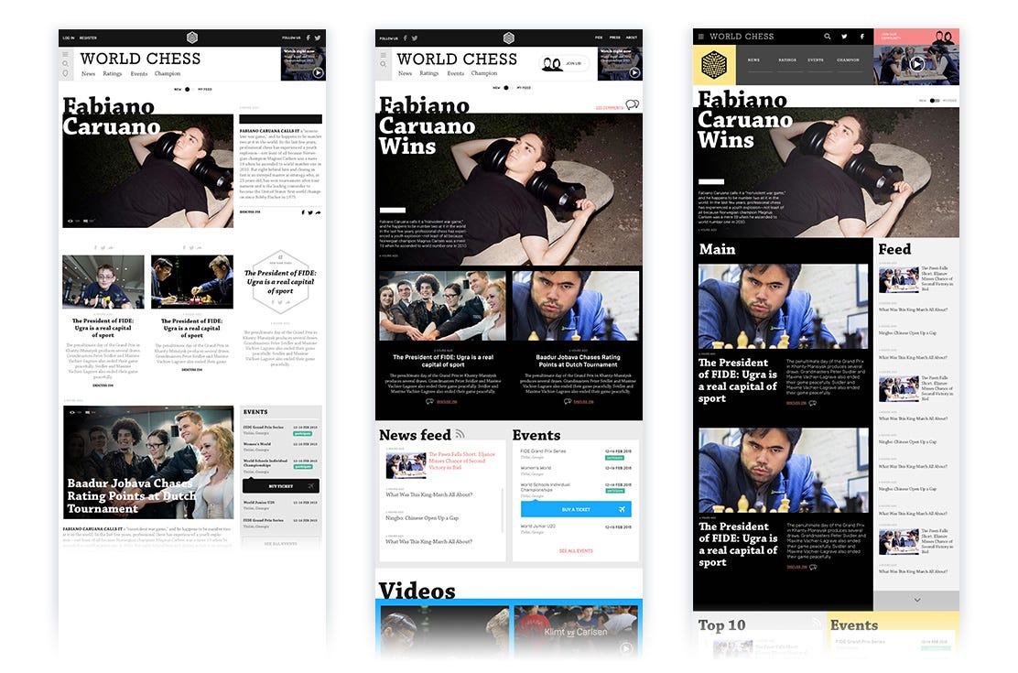Viewport: 1018px width, 673px height.
Task: Open Facebook icon in left mockup top bar
Action: [x=309, y=38]
